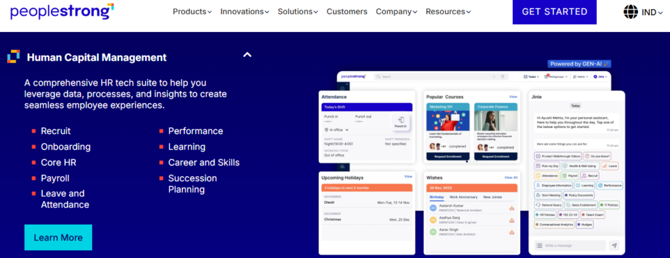
Task: Click the Corporate Finance course thumbnail
Action: click(496, 121)
